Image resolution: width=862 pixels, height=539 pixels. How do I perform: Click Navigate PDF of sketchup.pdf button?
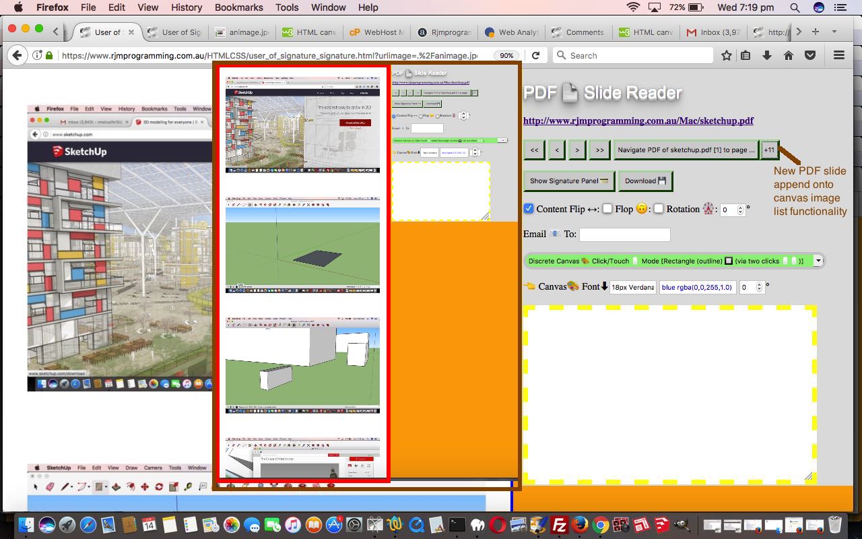686,150
